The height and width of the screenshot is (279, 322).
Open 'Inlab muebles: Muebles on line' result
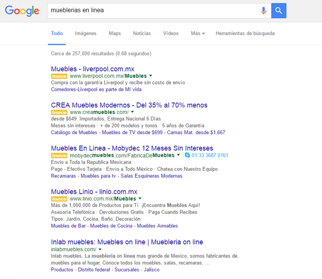point(127,242)
